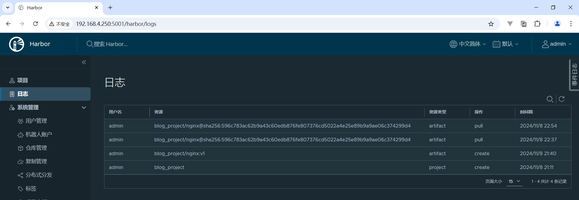The height and width of the screenshot is (200, 579).
Task: Open the browser profile avatar
Action: (x=557, y=24)
